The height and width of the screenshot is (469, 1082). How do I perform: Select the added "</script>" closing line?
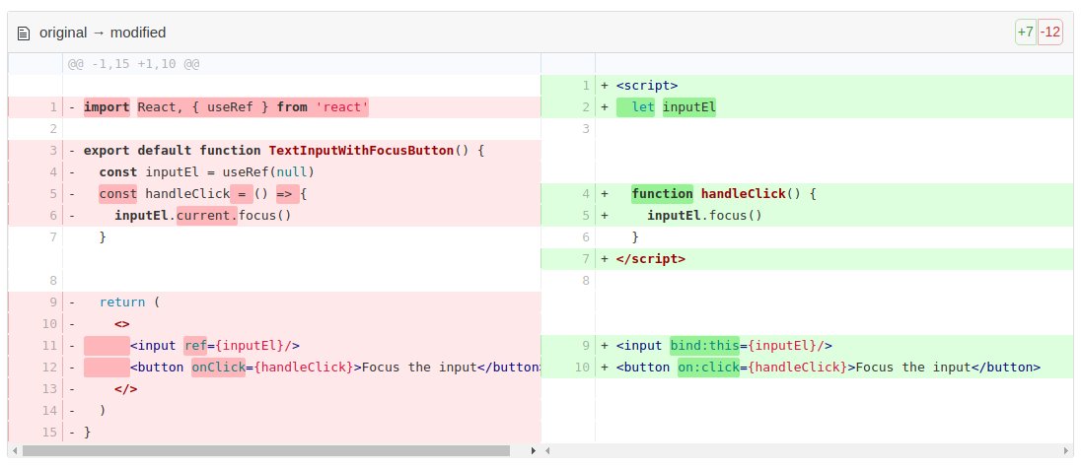[x=650, y=259]
